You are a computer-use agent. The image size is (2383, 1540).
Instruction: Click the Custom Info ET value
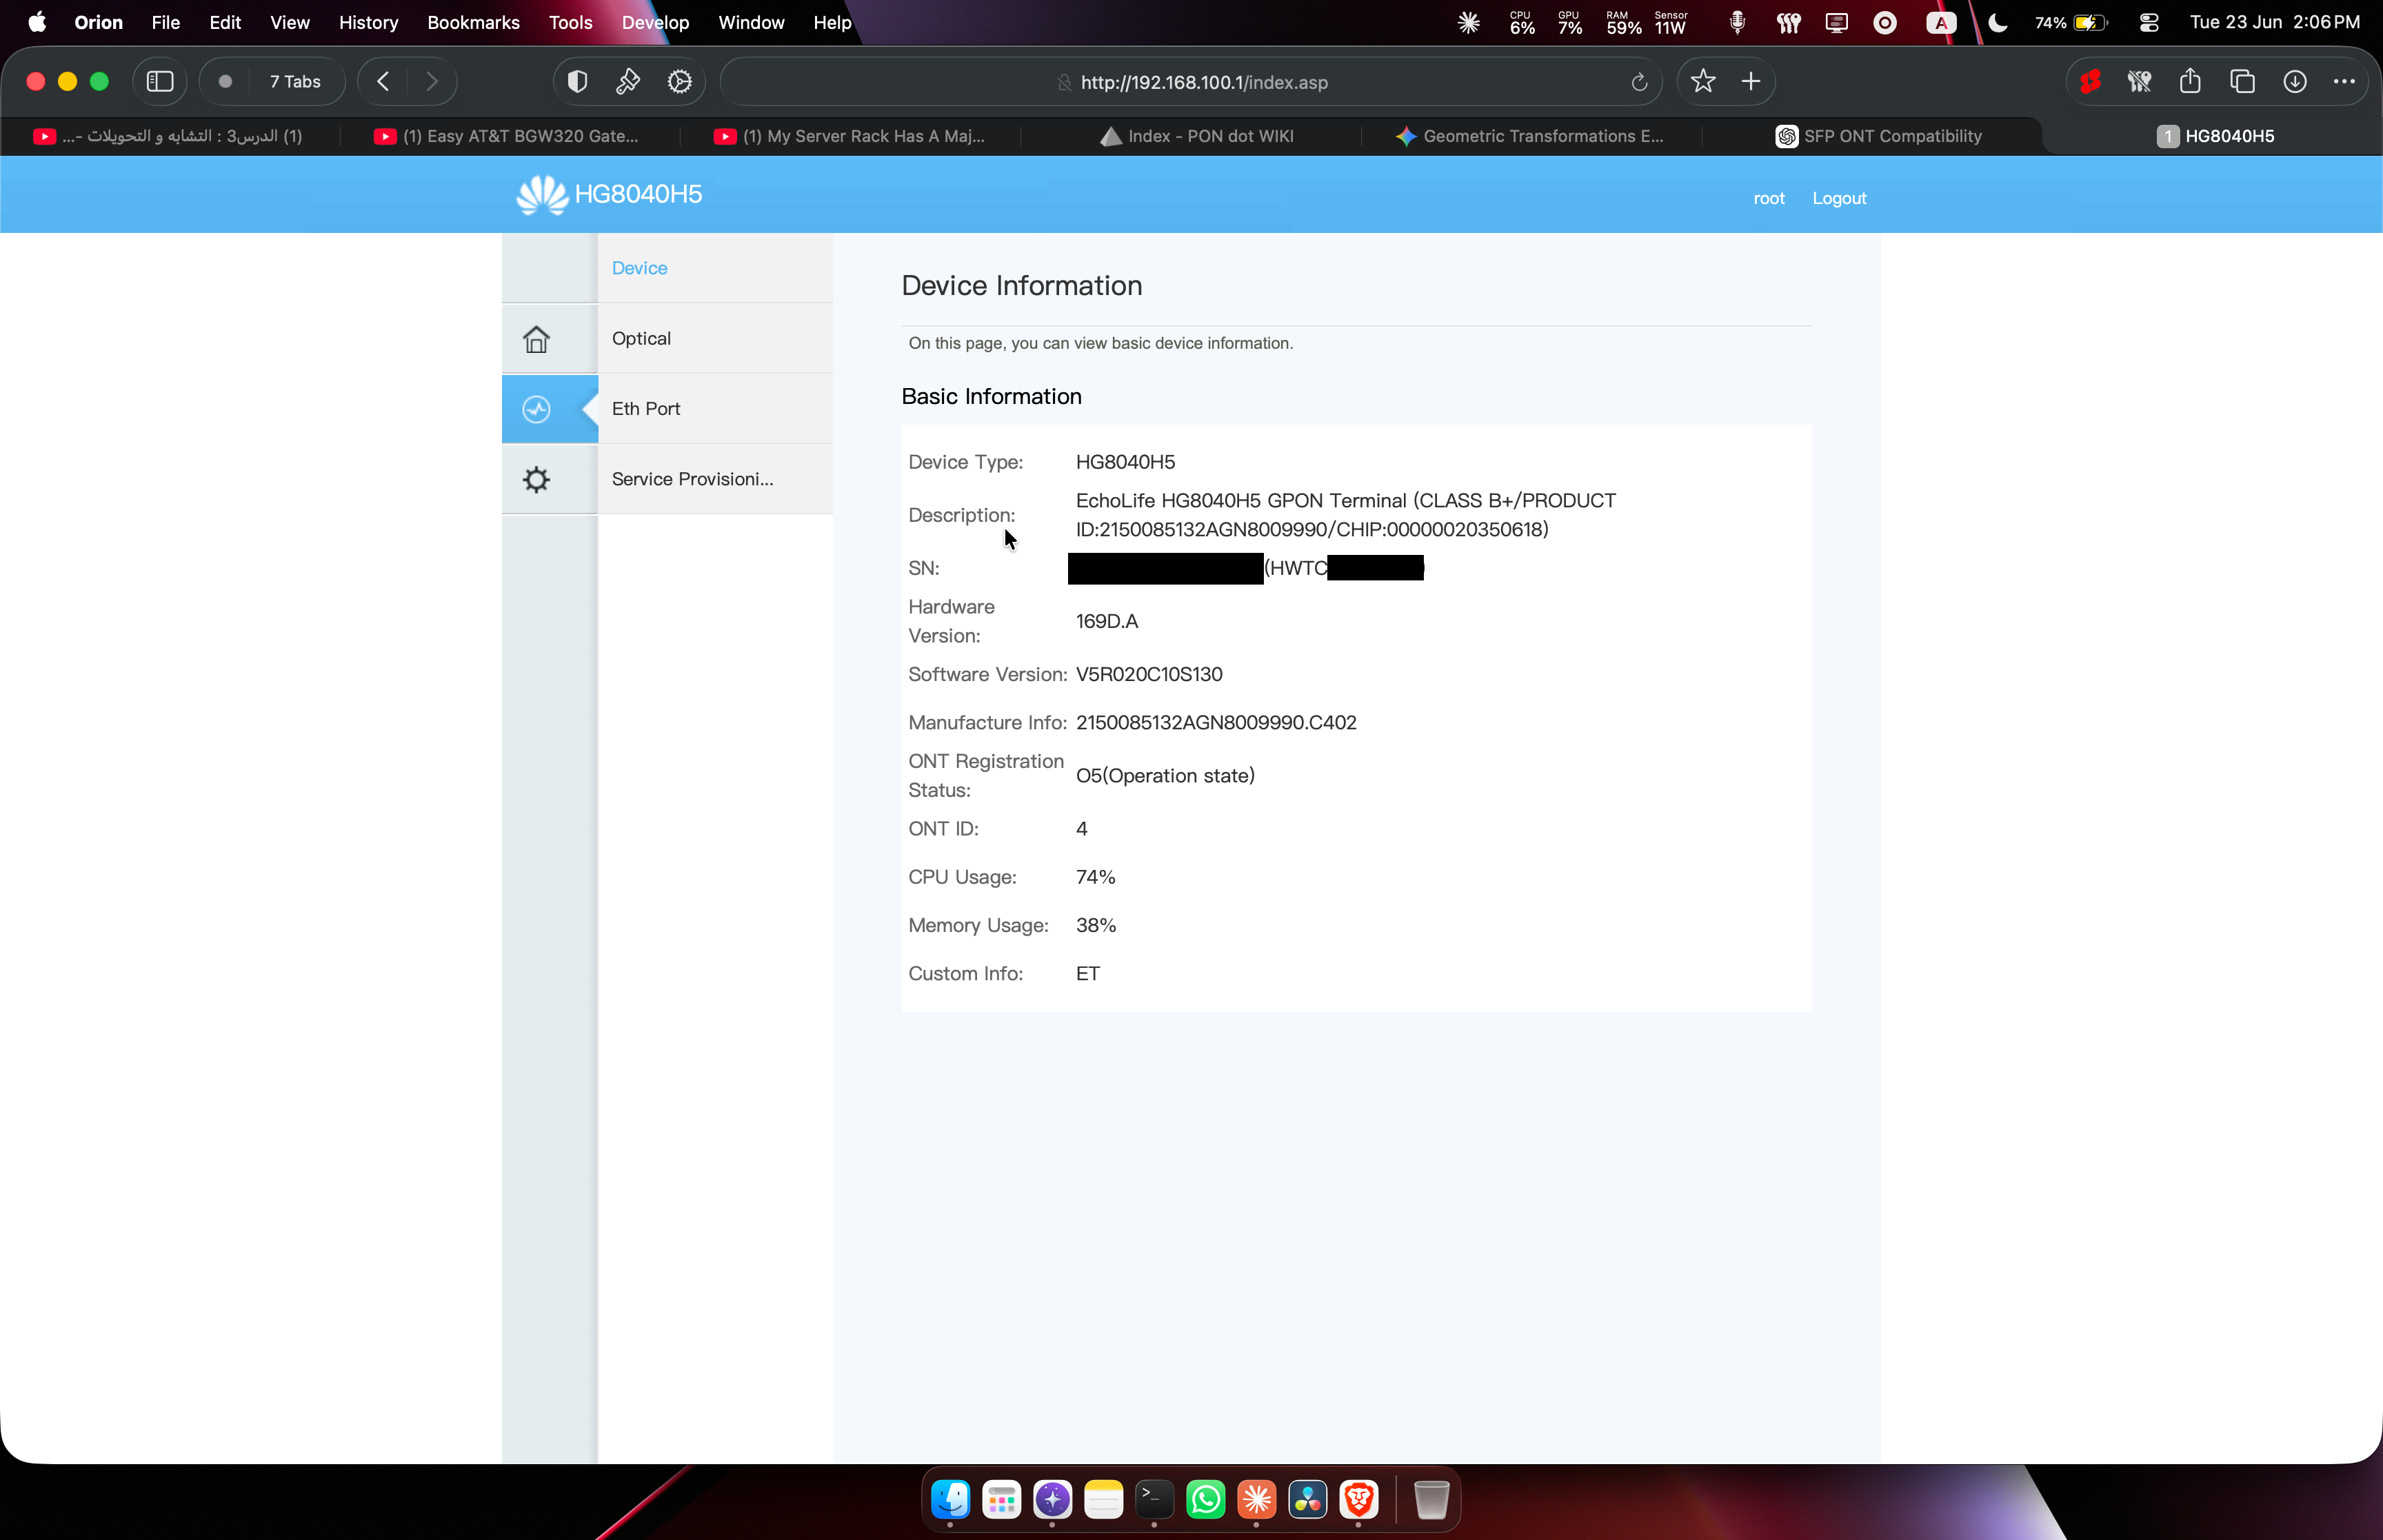coord(1087,974)
